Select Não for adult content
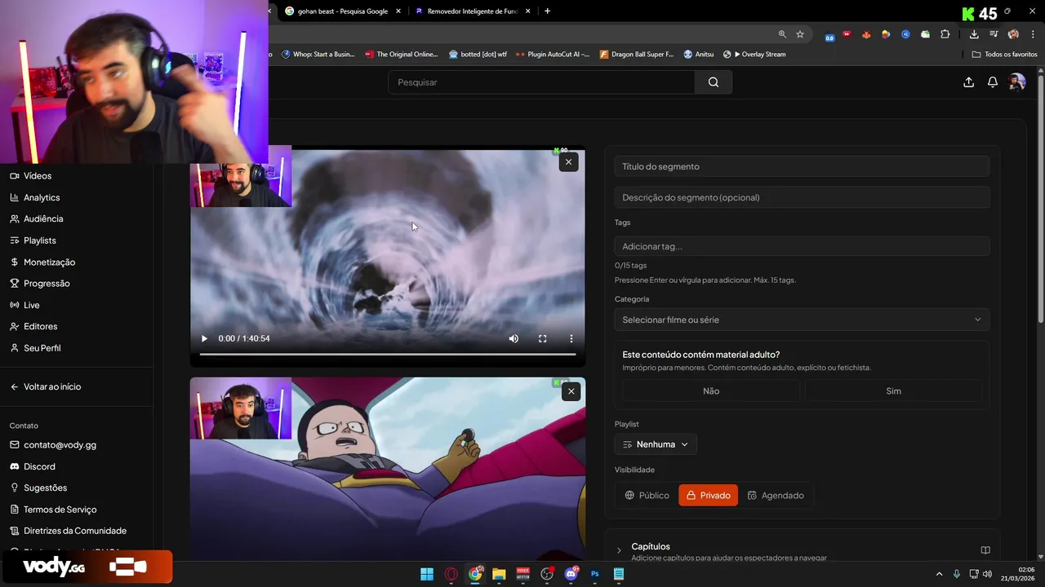 (711, 391)
